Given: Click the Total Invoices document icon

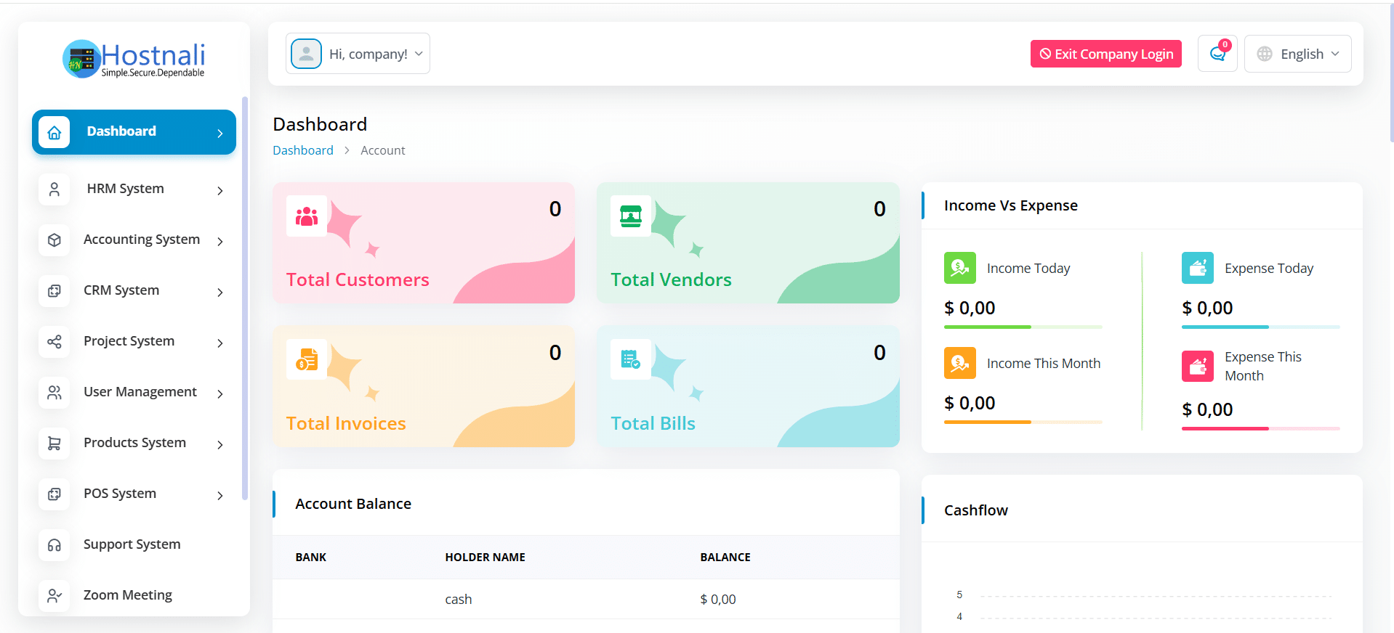Looking at the screenshot, I should (307, 360).
